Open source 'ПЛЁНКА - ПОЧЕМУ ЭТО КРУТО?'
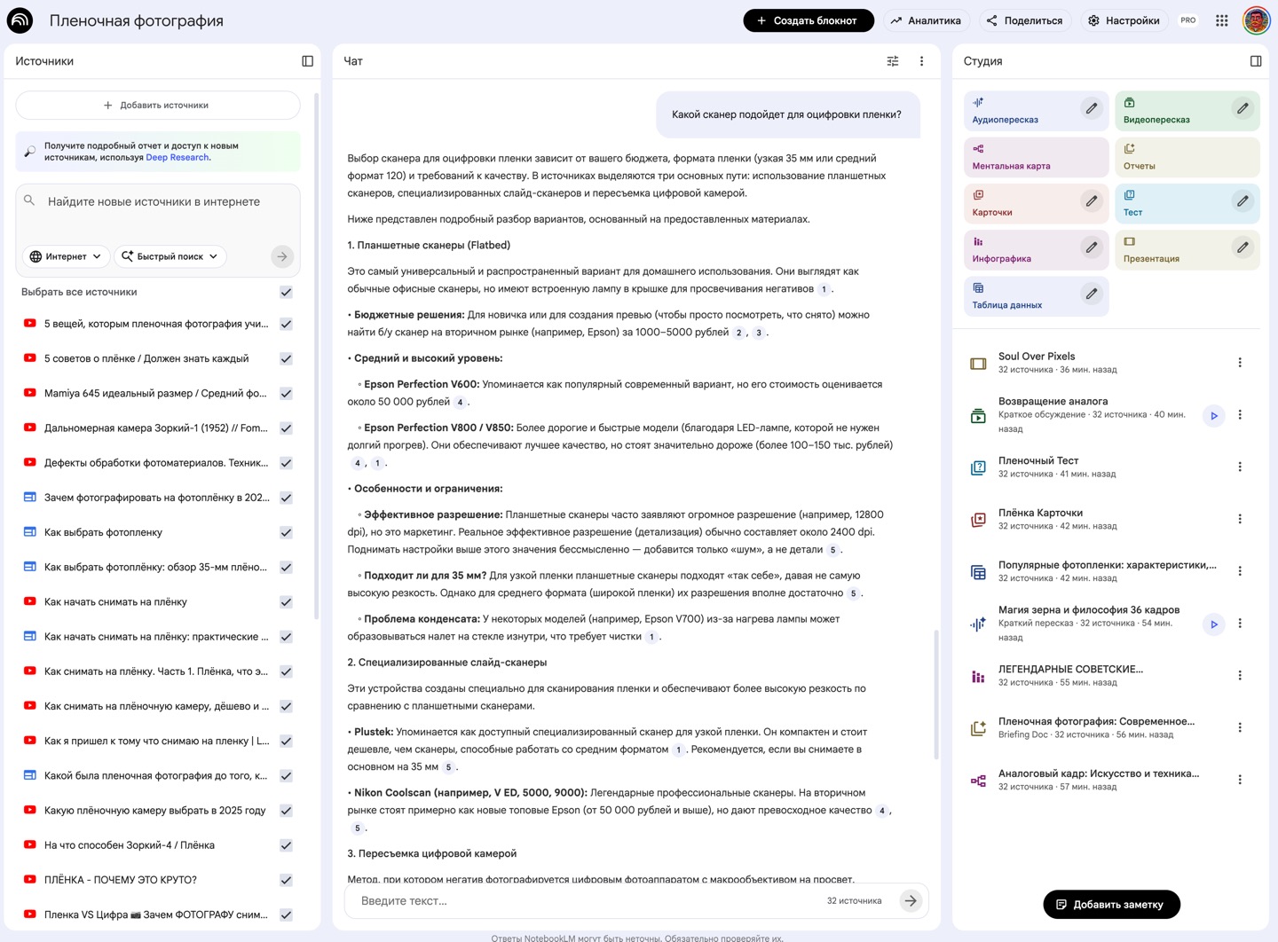This screenshot has height=942, width=1278. 121,880
